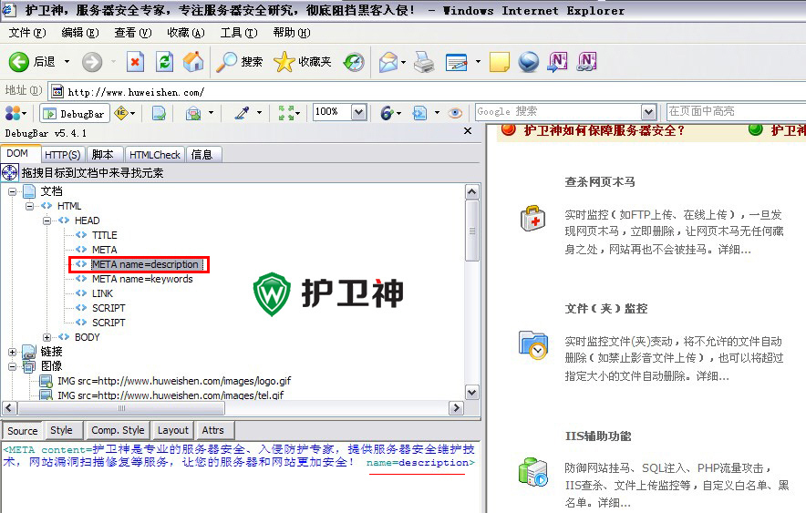Click the IE Back arrow button

click(19, 62)
